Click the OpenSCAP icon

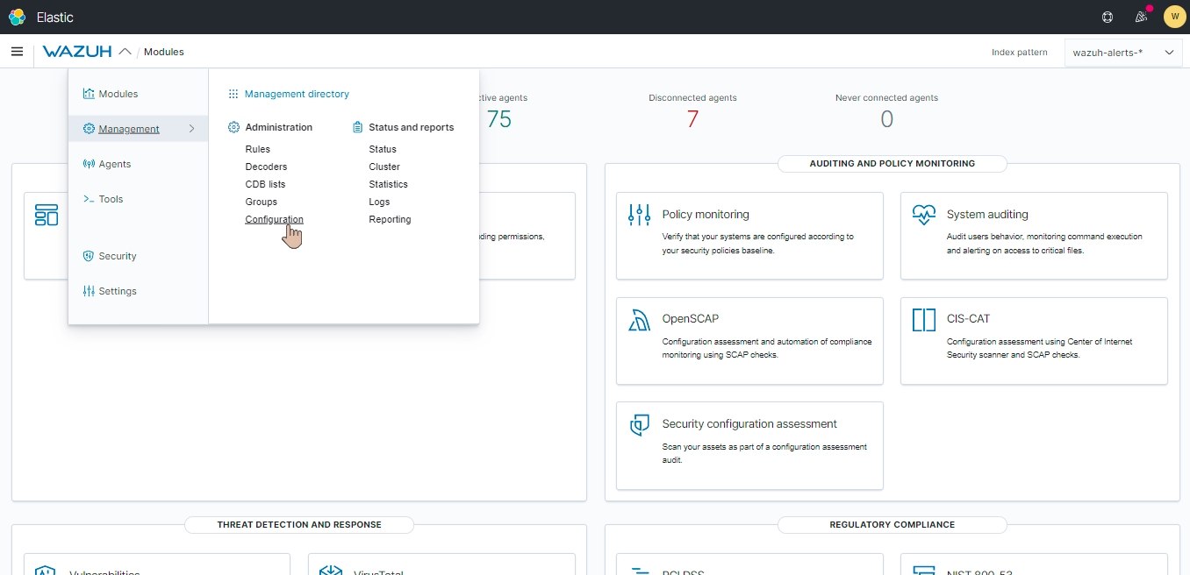(640, 320)
